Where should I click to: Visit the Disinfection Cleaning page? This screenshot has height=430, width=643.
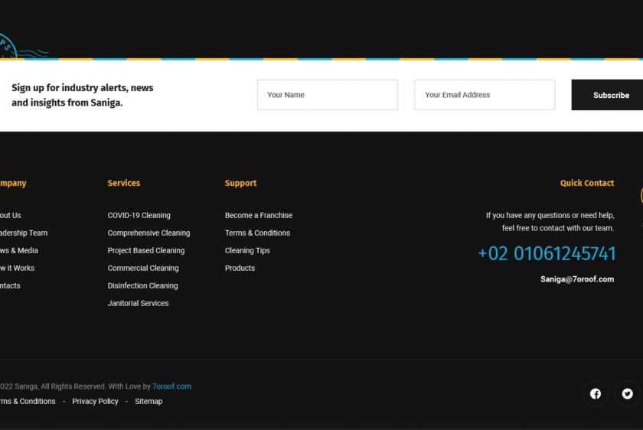142,285
